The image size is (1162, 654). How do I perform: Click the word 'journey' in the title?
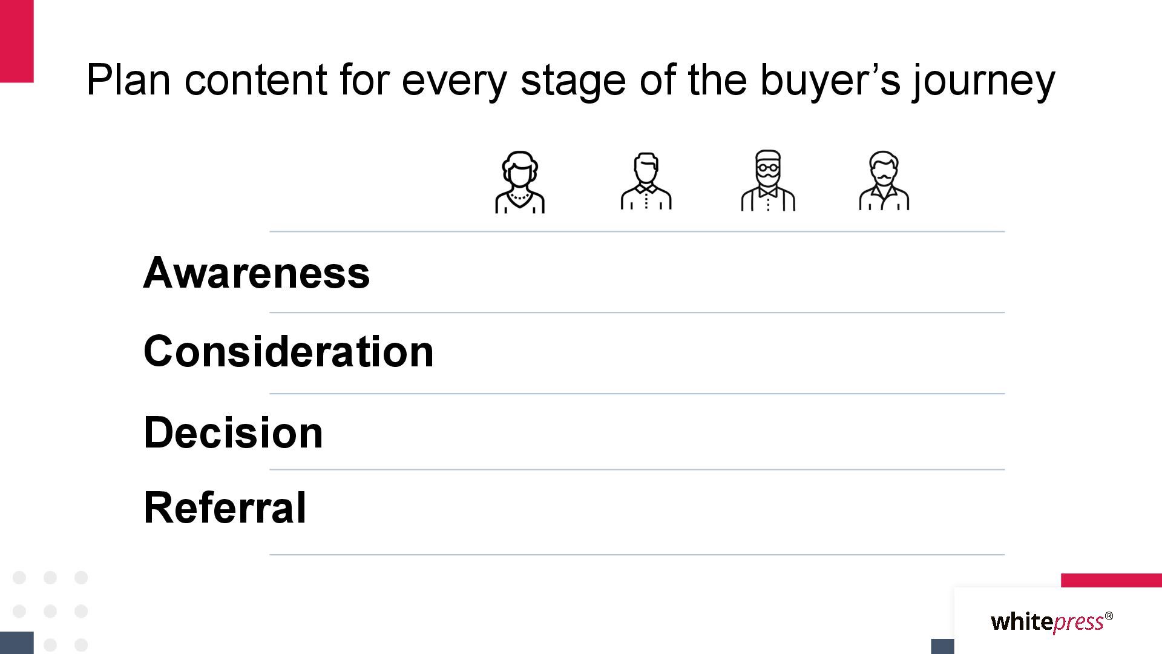984,82
